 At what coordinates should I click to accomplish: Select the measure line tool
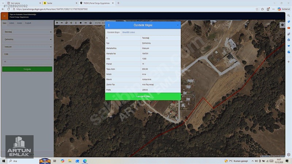(x=85, y=23)
